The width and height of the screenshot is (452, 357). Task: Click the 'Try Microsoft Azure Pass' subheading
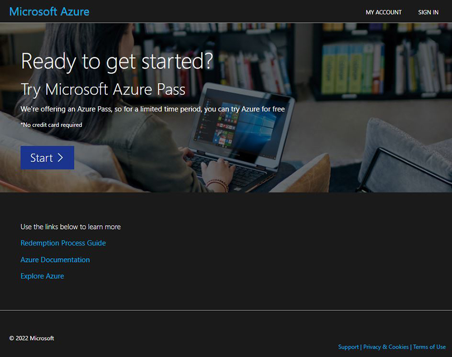coord(103,89)
